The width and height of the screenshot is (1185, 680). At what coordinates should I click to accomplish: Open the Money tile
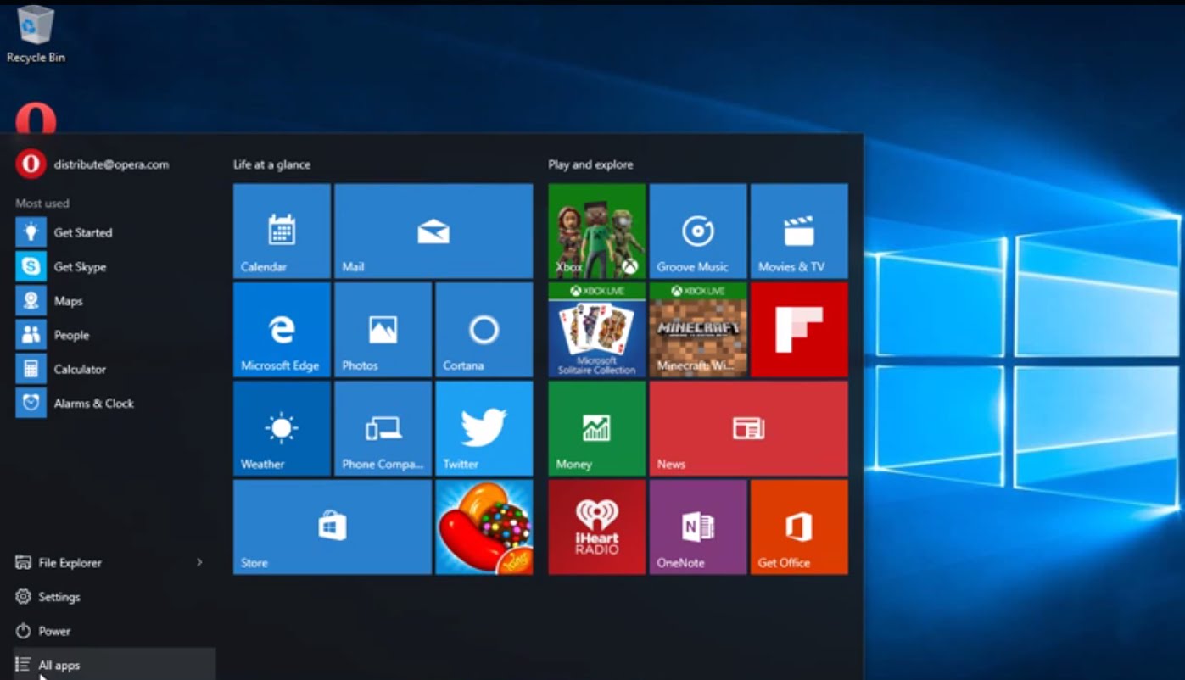[597, 428]
